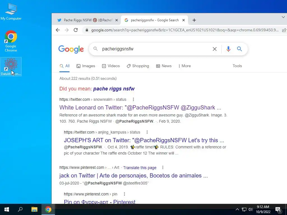This screenshot has width=287, height=215.
Task: Open options for pinterest pin result
Action: pos(124,194)
